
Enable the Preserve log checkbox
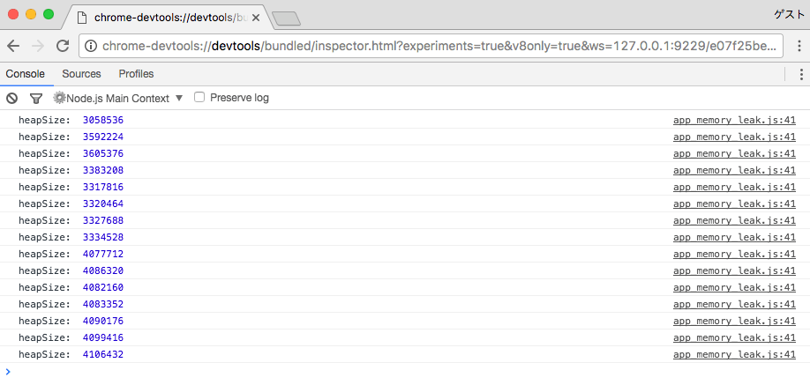pyautogui.click(x=199, y=97)
